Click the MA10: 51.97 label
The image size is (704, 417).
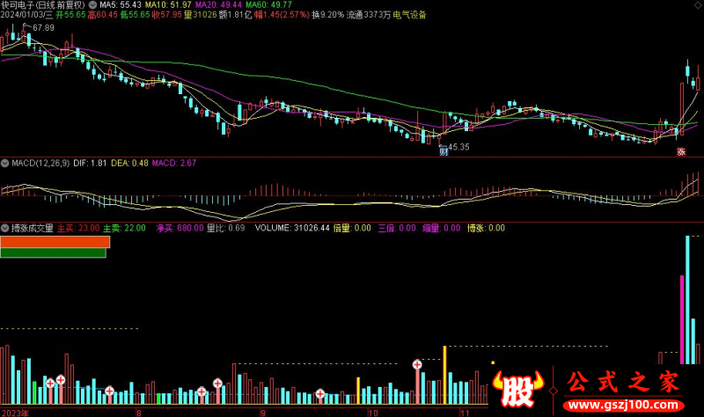[168, 5]
